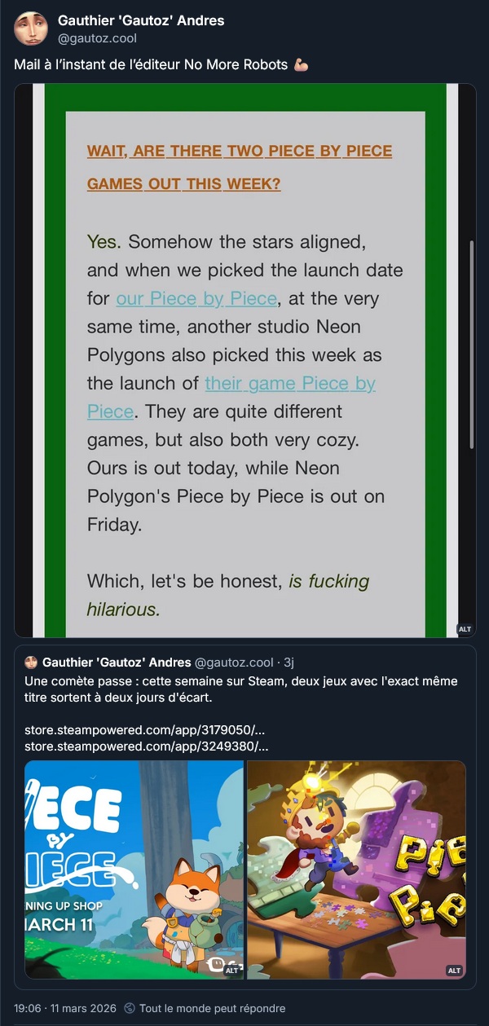
Task: Show ALT text of the email screenshot
Action: pyautogui.click(x=465, y=629)
